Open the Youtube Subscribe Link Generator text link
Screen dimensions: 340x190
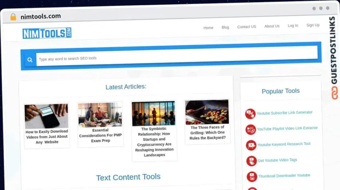(284, 112)
